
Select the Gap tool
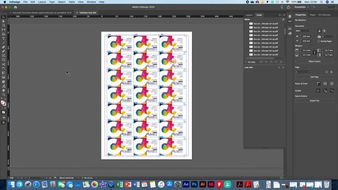[4, 30]
